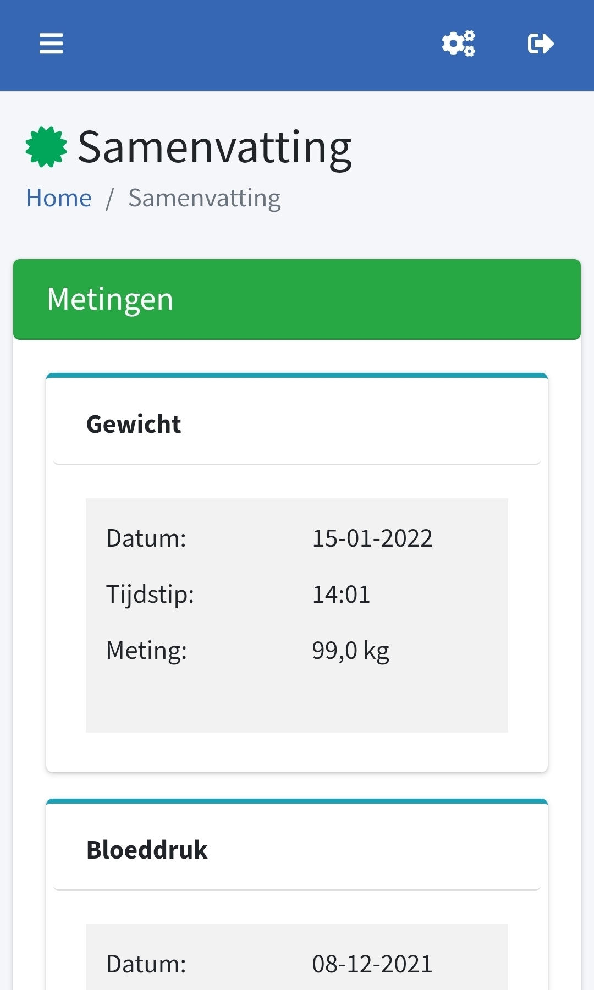
Task: Click the Bloeddruk date value 08-12-2021
Action: point(372,964)
